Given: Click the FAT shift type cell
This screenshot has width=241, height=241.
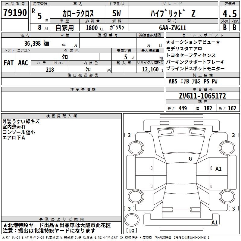Looking at the screenshot, I should click(x=8, y=63).
